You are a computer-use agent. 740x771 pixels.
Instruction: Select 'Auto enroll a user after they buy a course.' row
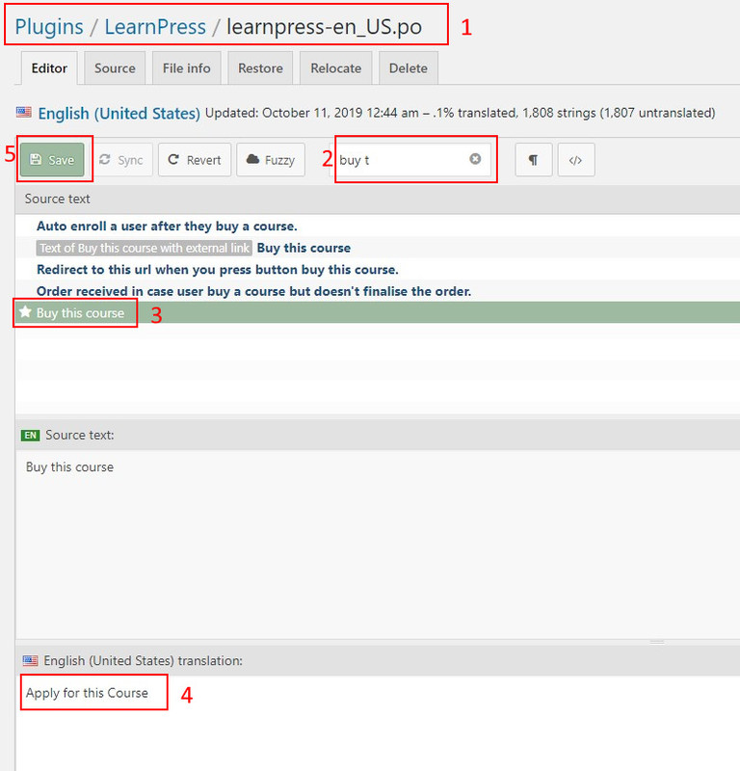click(377, 226)
